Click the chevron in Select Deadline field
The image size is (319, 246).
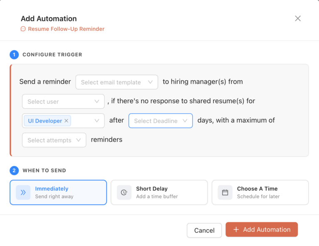(x=185, y=121)
